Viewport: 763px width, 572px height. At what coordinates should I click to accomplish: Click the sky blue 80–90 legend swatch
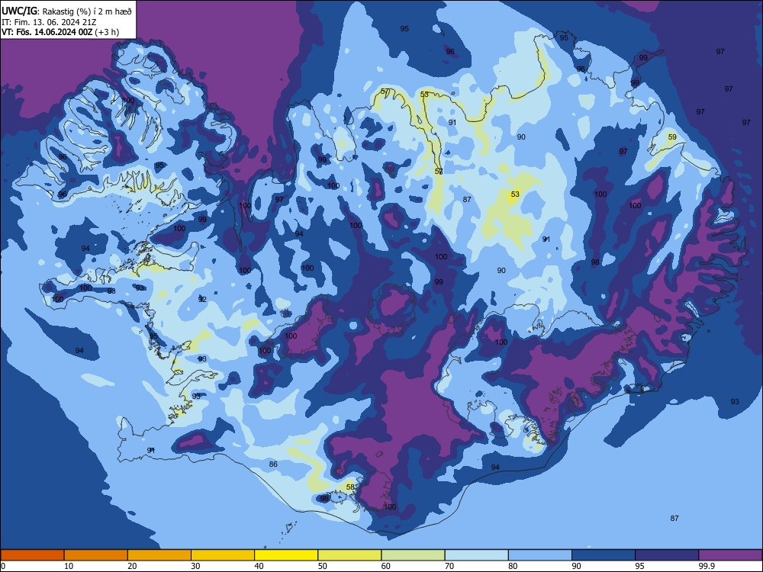pyautogui.click(x=540, y=555)
